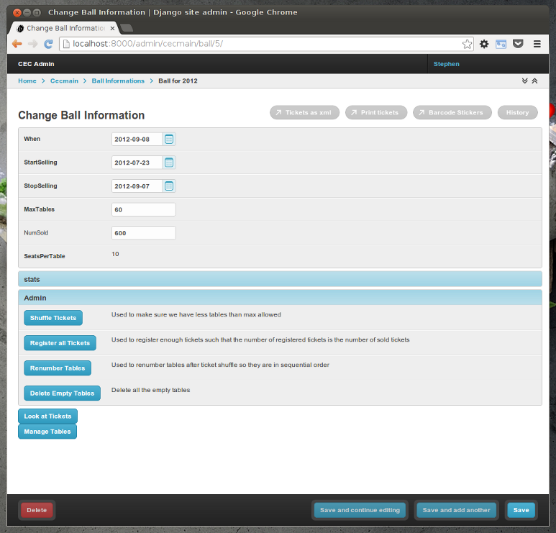Click the Stephen user menu
556x533 pixels.
pos(447,64)
